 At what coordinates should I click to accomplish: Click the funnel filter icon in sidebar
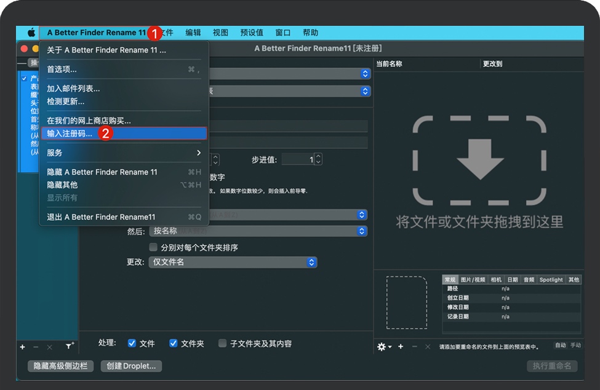click(x=70, y=346)
